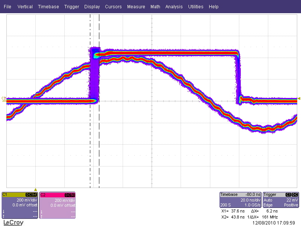Select the dash-dot X1 cursor line
Screen dimensions: 301x226
90,101
